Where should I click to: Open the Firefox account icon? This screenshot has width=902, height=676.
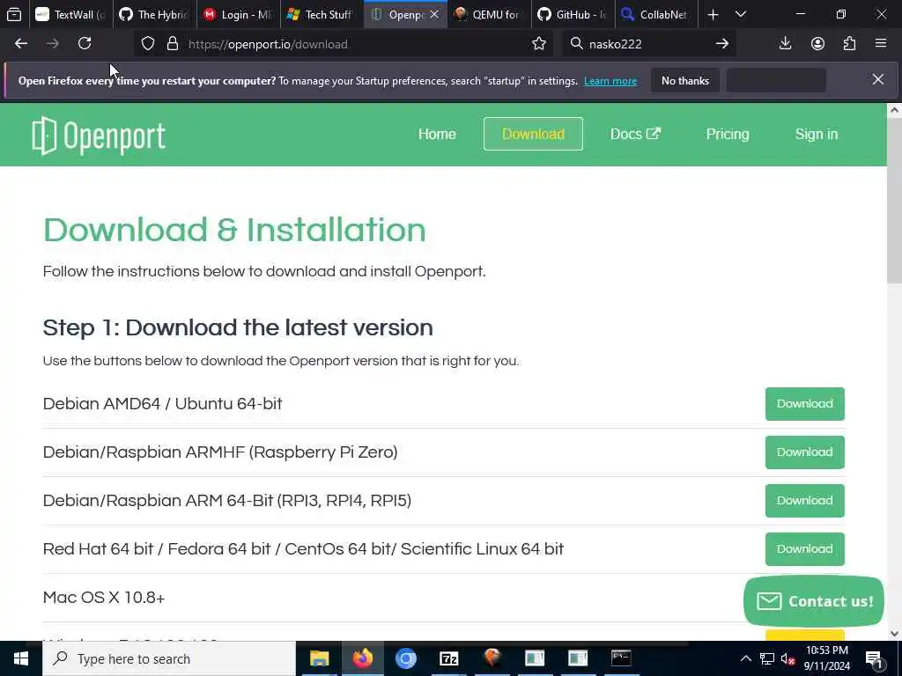[x=817, y=44]
